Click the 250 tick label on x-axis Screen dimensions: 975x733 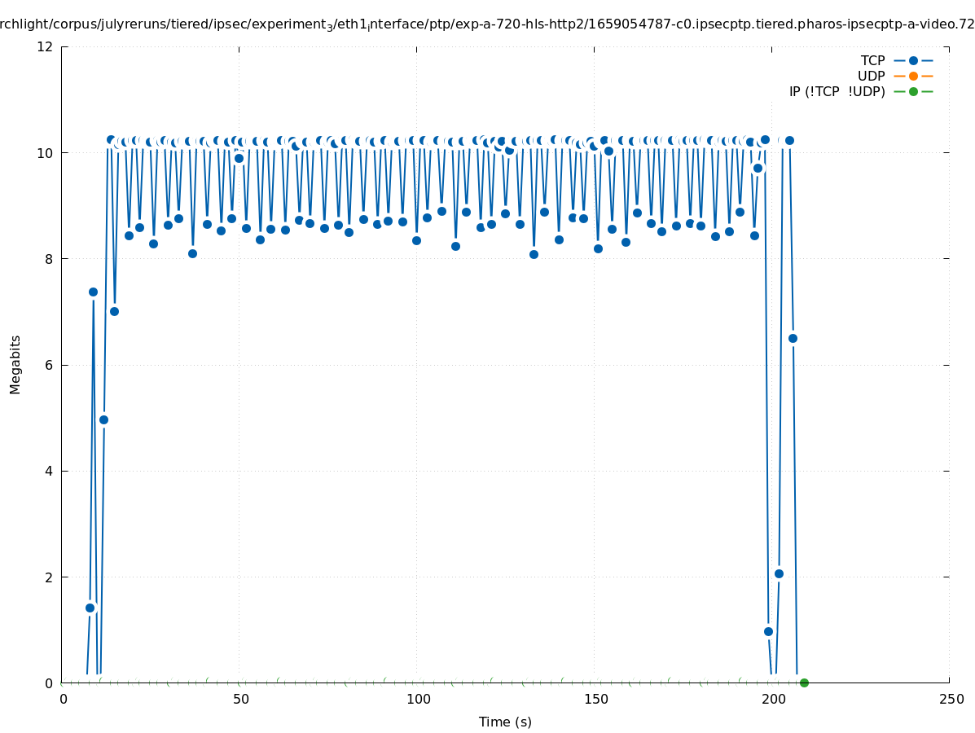pos(951,699)
